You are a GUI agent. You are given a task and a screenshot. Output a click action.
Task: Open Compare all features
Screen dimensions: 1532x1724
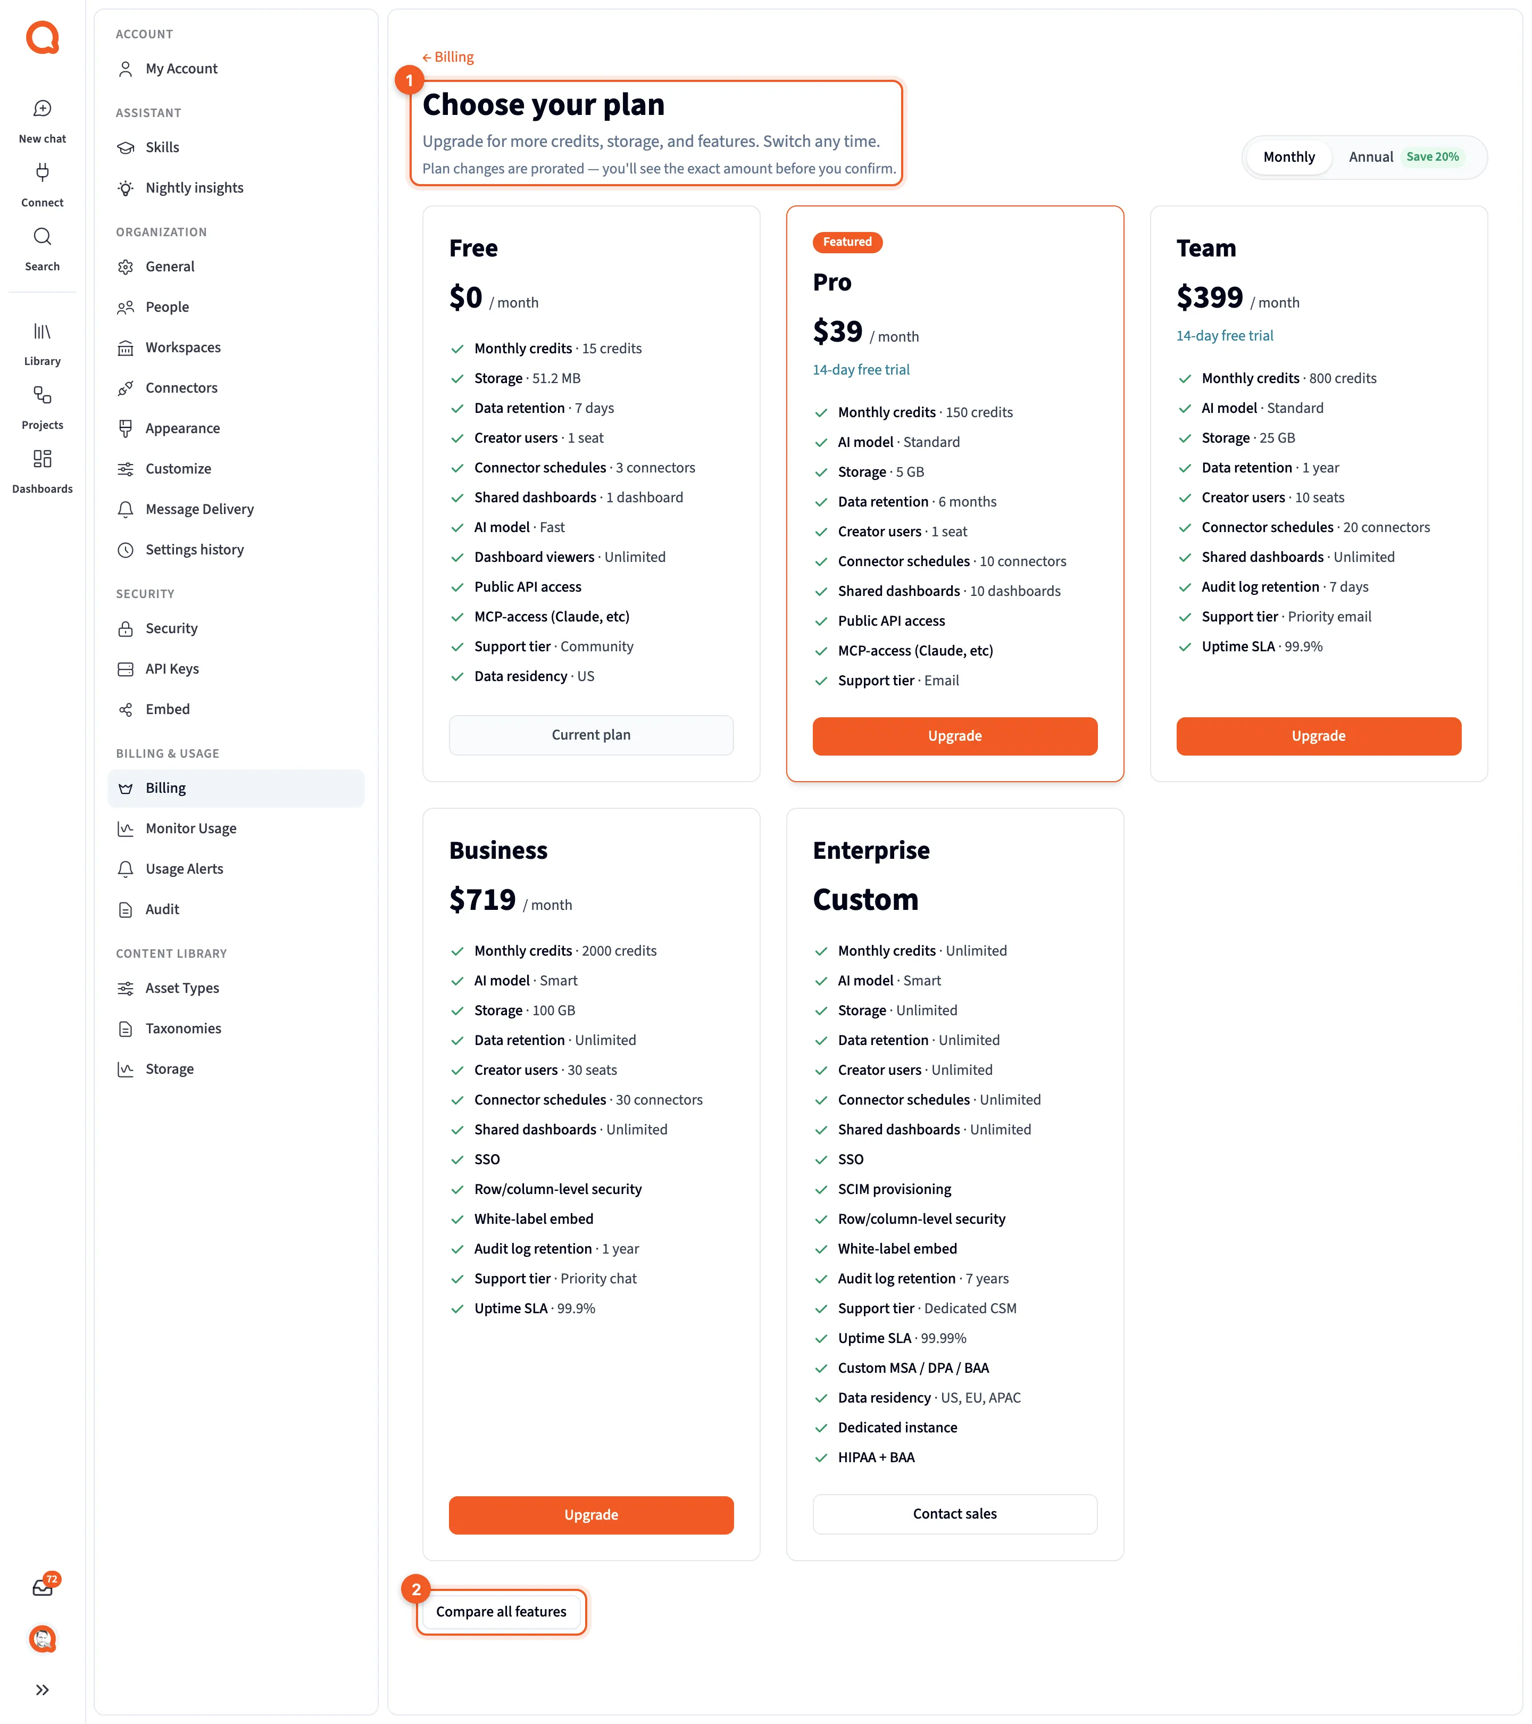[x=501, y=1612]
